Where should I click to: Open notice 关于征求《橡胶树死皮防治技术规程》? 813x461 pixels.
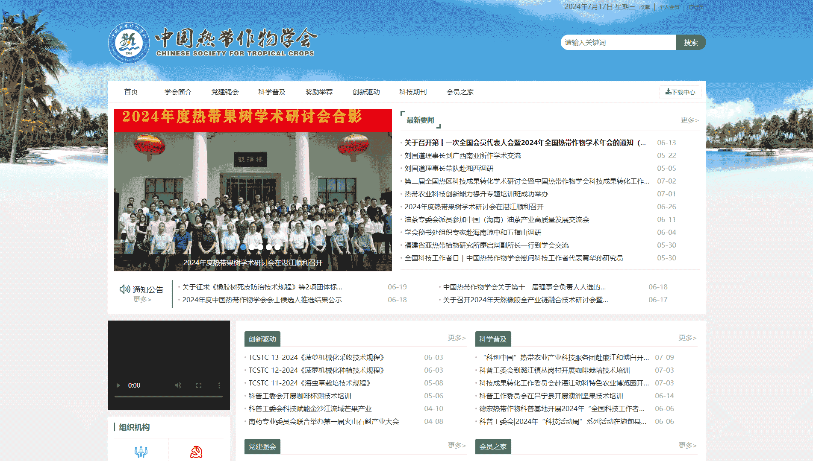[262, 287]
